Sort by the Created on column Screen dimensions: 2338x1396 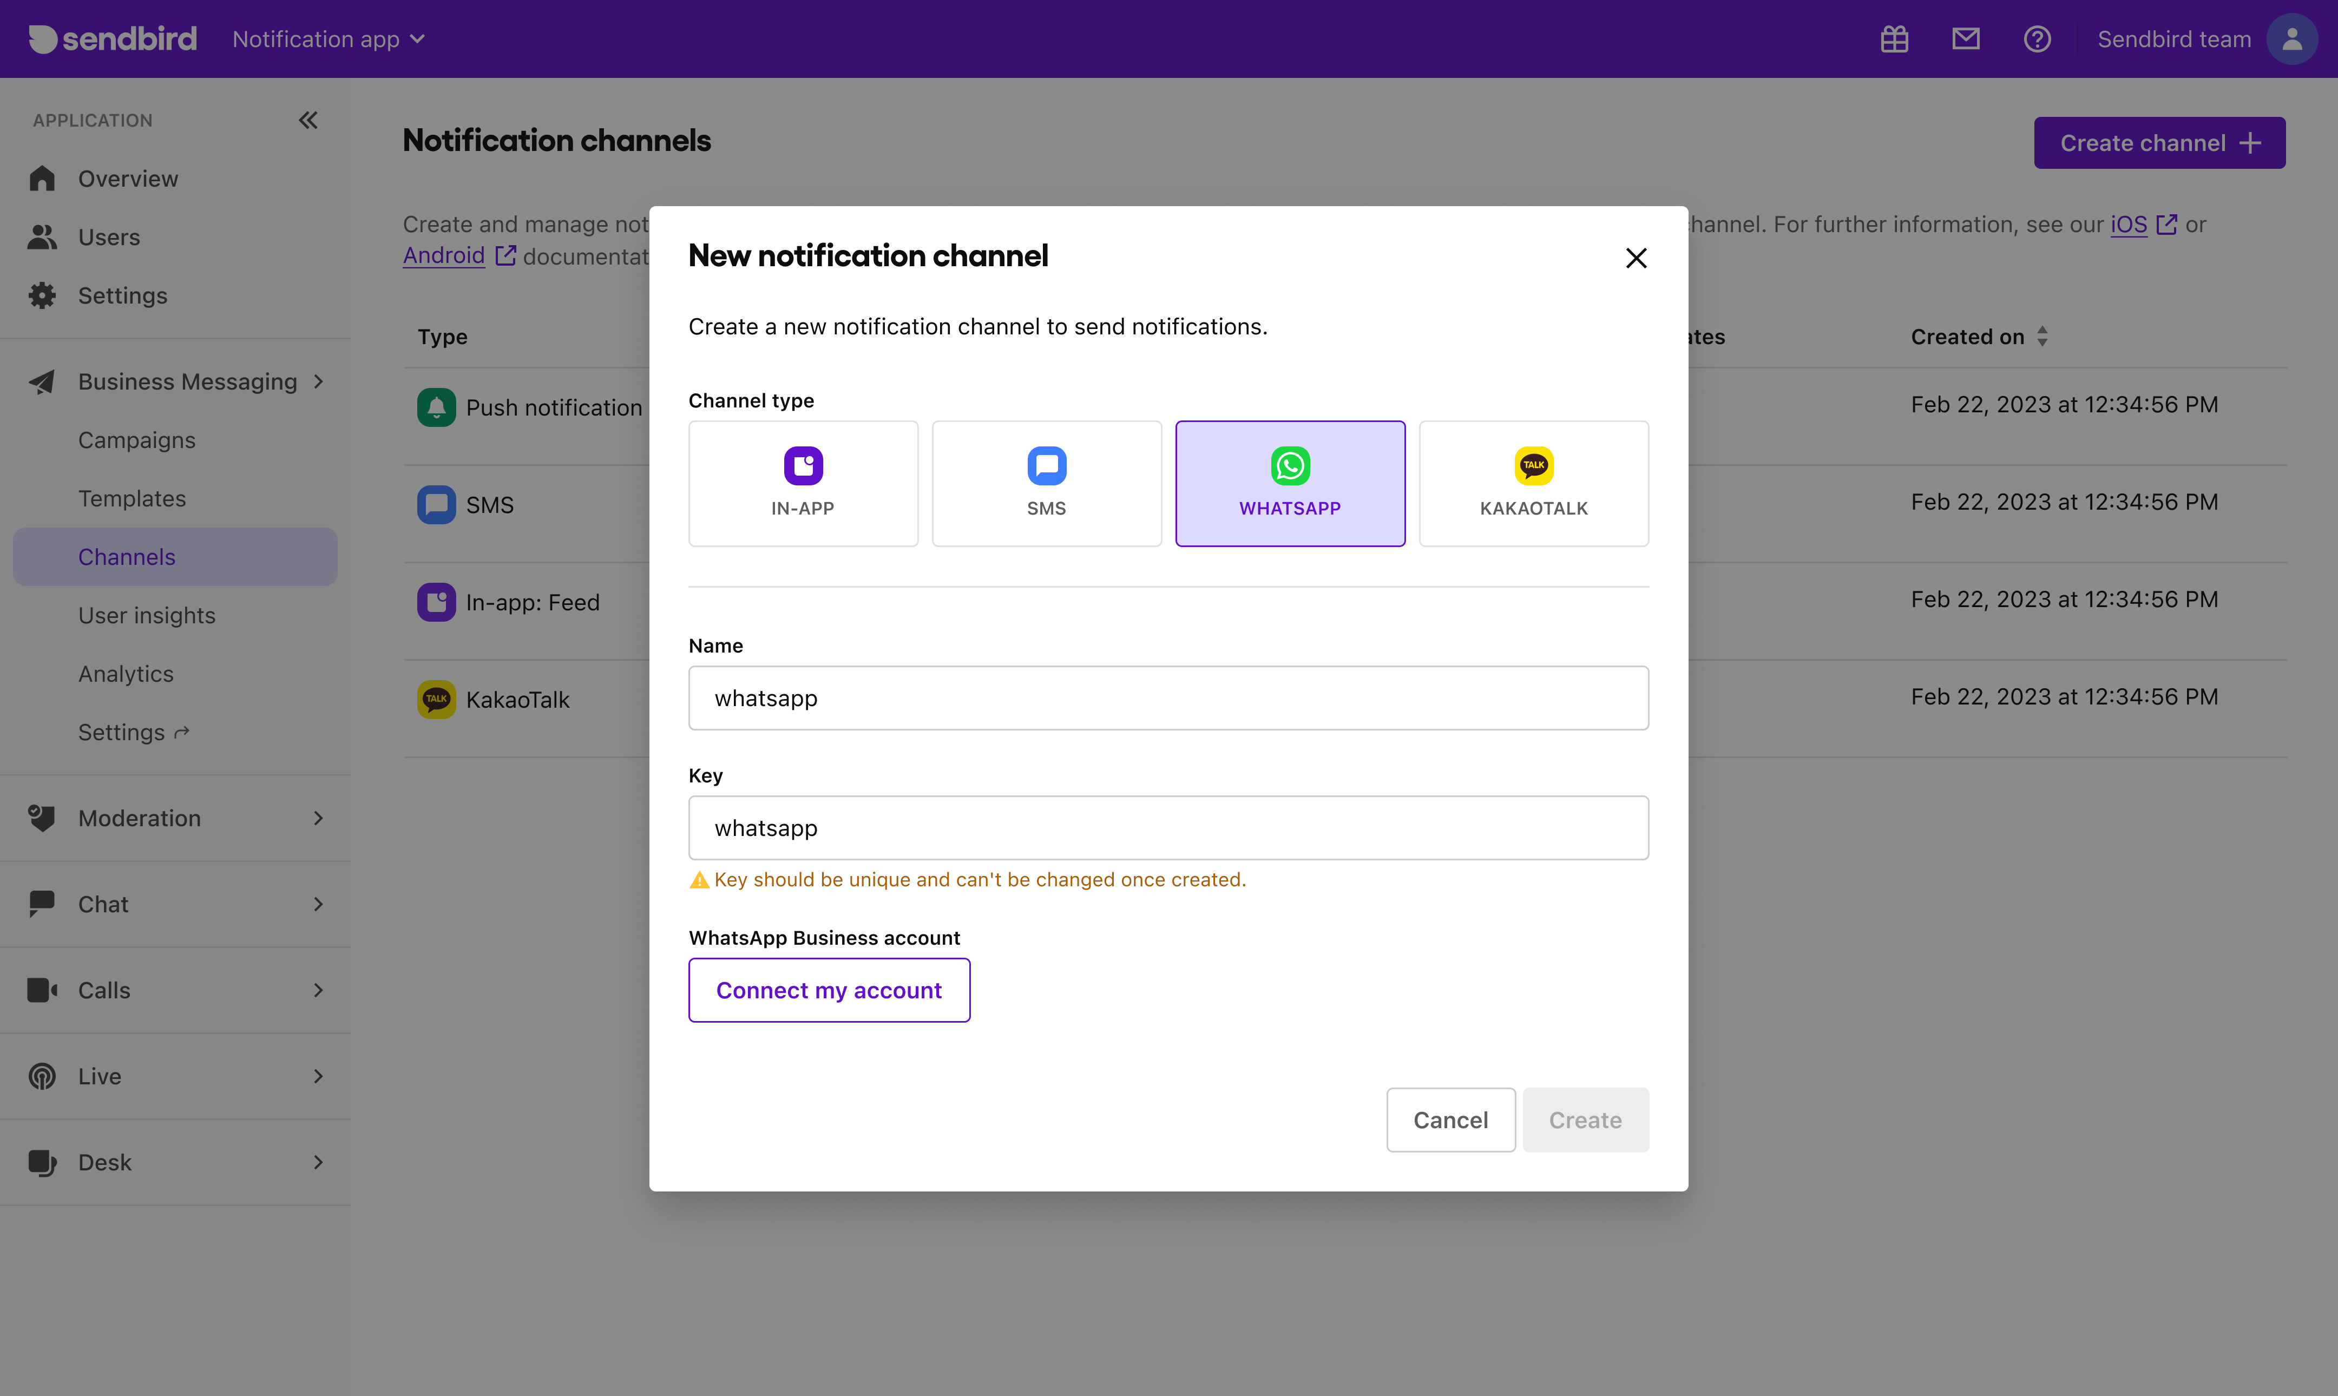(1979, 337)
